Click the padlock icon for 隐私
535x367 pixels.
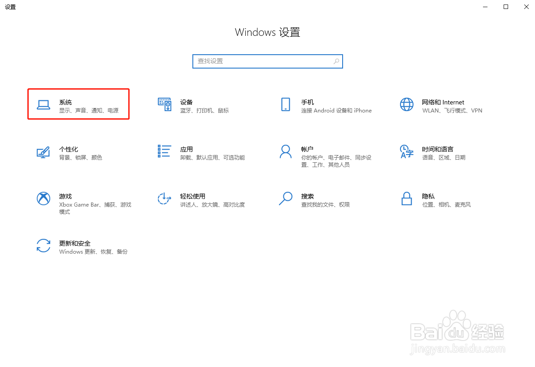tap(407, 199)
